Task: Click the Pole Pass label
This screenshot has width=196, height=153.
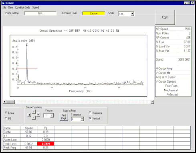Action: pyautogui.click(x=171, y=86)
